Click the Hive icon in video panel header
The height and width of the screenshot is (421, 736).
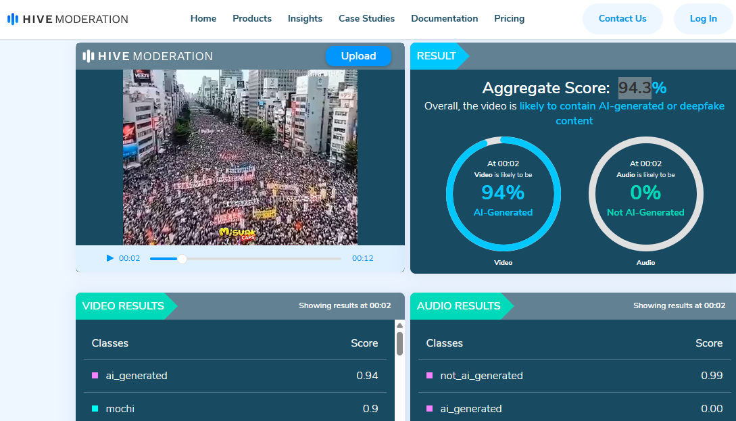pos(88,56)
